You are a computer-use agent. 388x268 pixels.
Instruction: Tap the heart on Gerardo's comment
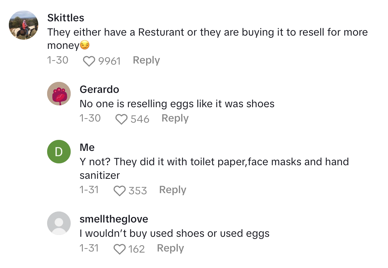pos(121,119)
